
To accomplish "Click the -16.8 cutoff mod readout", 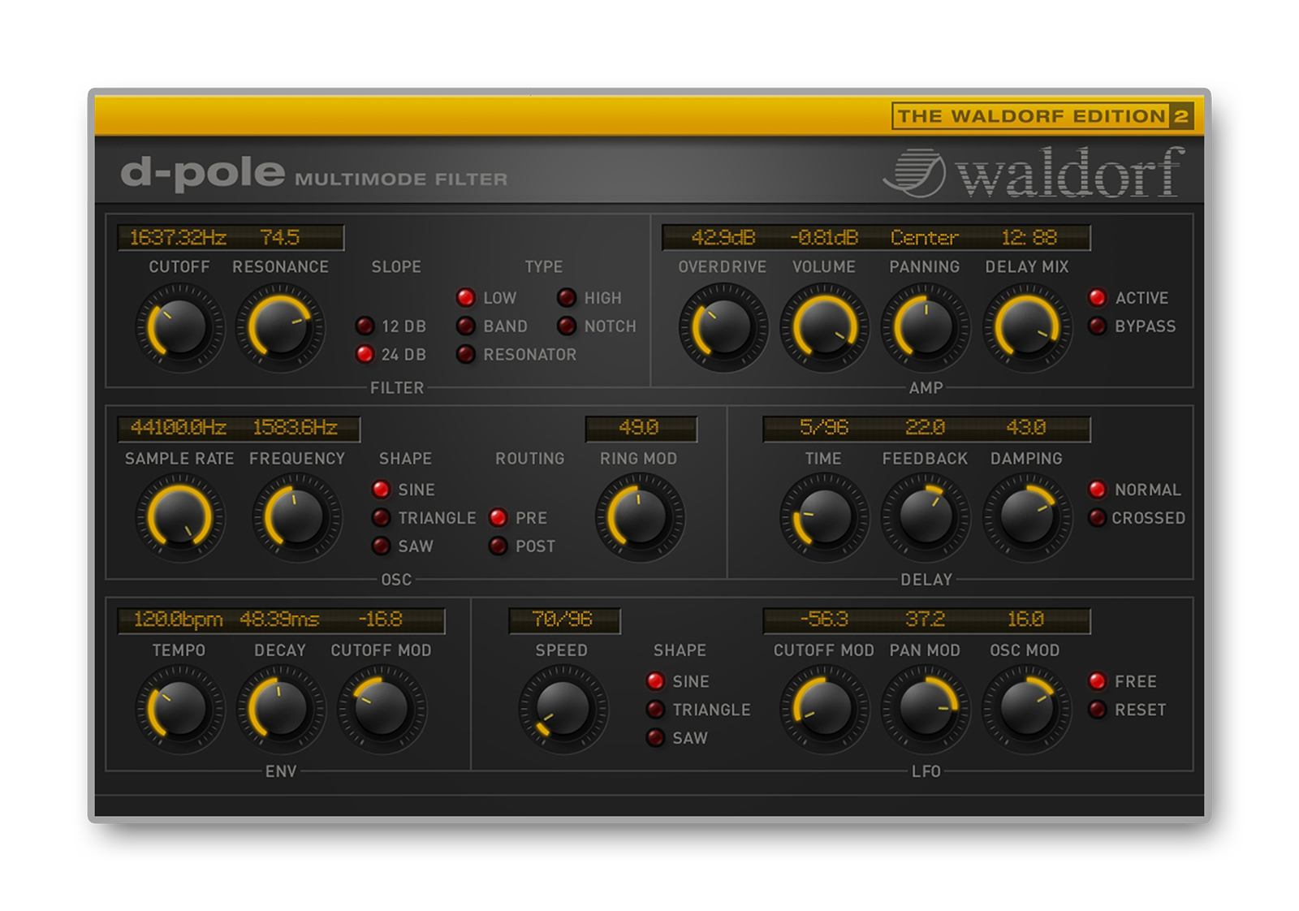I will coord(381,619).
